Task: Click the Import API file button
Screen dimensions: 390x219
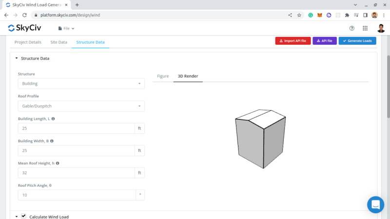Action: pos(292,41)
